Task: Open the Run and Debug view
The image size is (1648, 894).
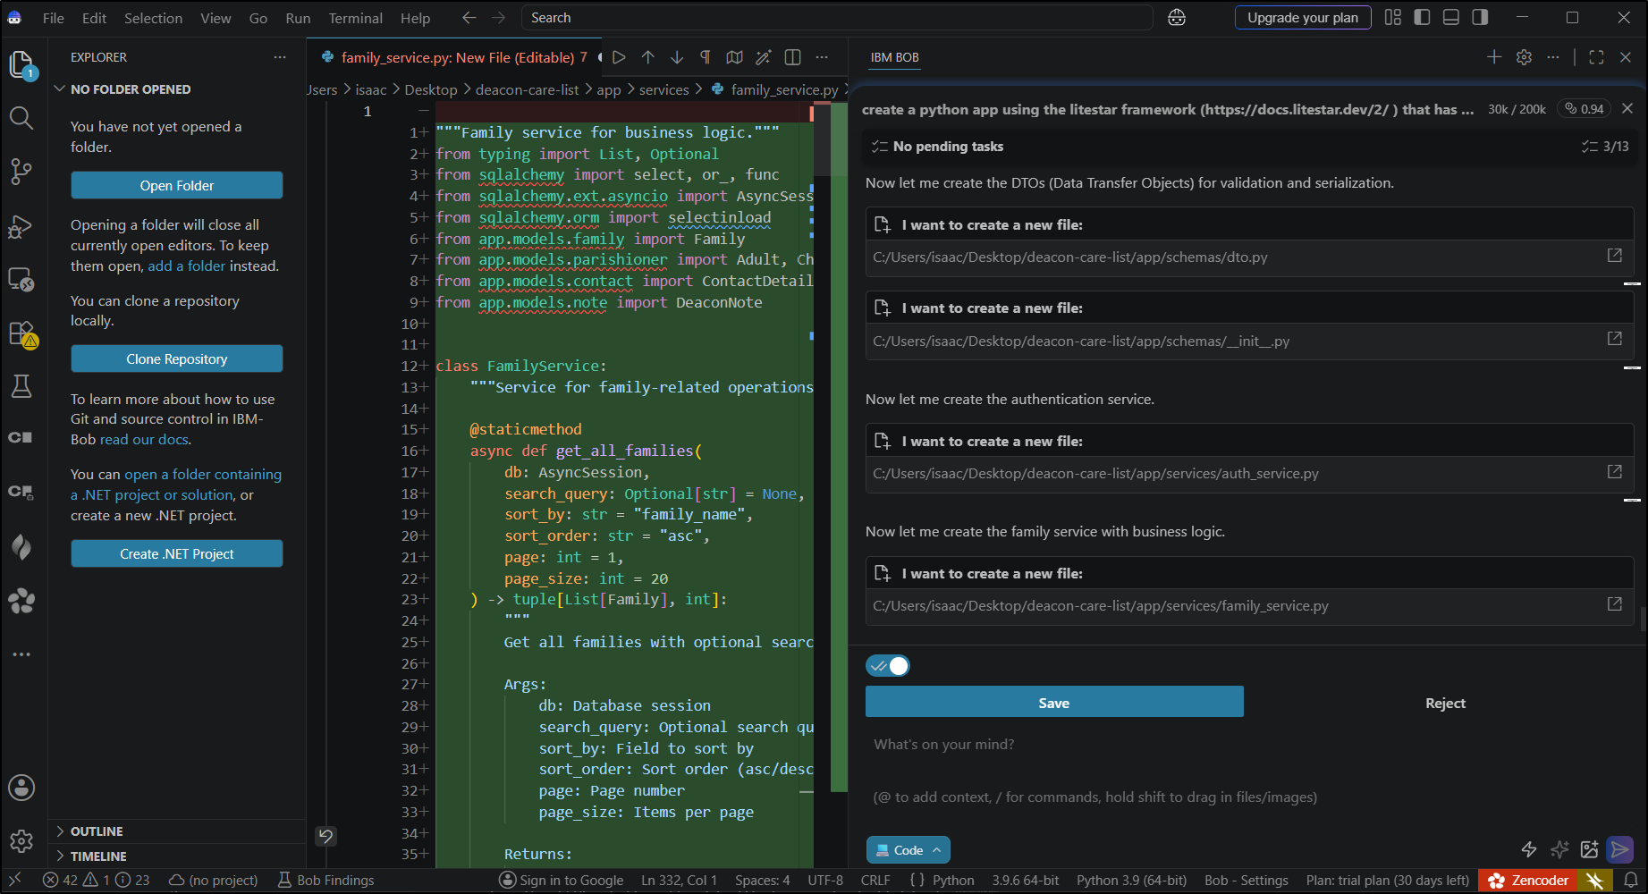Action: 21,226
